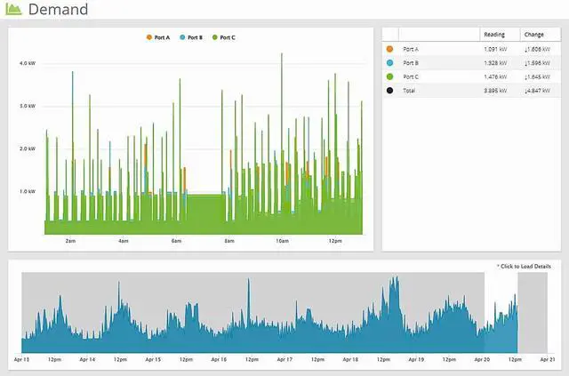Toggle Port A series in chart legend
The image size is (569, 376).
click(158, 37)
